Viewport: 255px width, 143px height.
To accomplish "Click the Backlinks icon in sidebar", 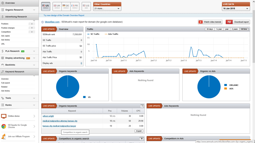I will pyautogui.click(x=3, y=65).
